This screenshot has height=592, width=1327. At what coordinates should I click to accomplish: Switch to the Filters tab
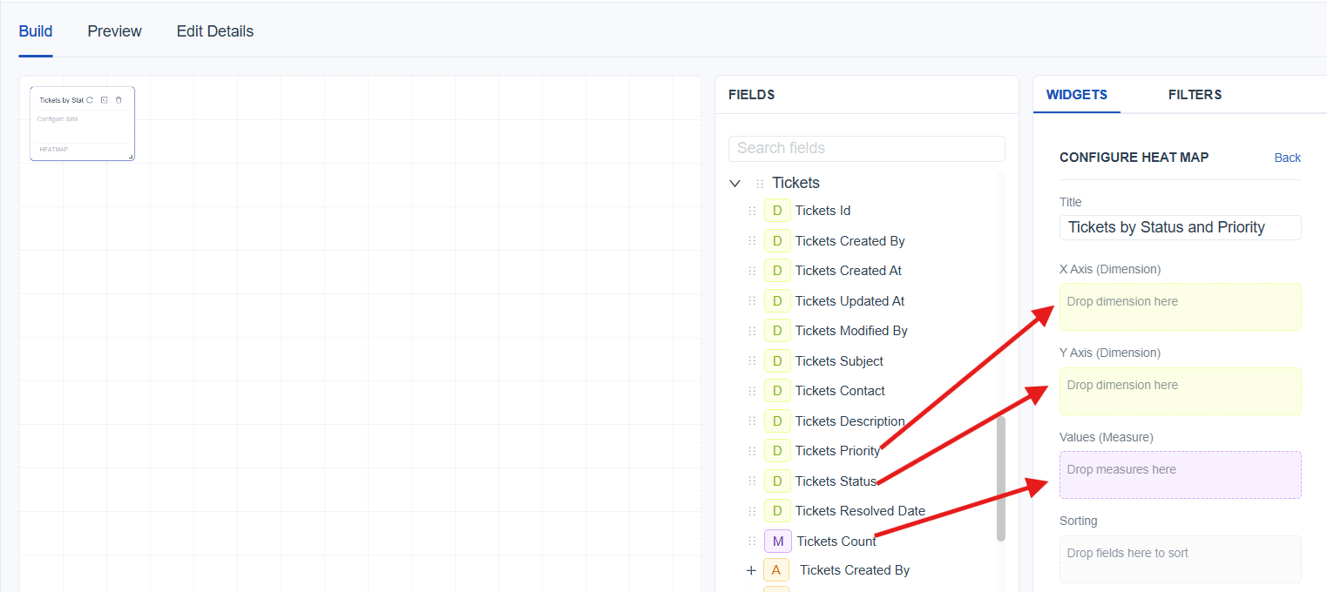(x=1195, y=95)
